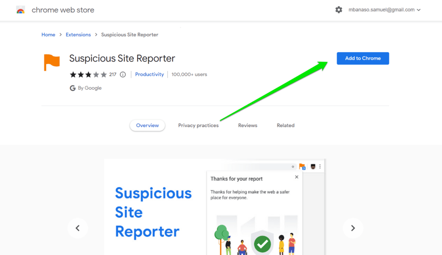The width and height of the screenshot is (442, 255).
Task: Click the Google developer icon next to By Google
Action: 73,88
